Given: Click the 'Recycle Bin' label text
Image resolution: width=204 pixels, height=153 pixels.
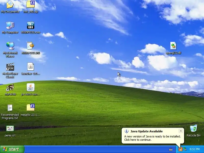Looking at the screenshot, I should (194, 135).
